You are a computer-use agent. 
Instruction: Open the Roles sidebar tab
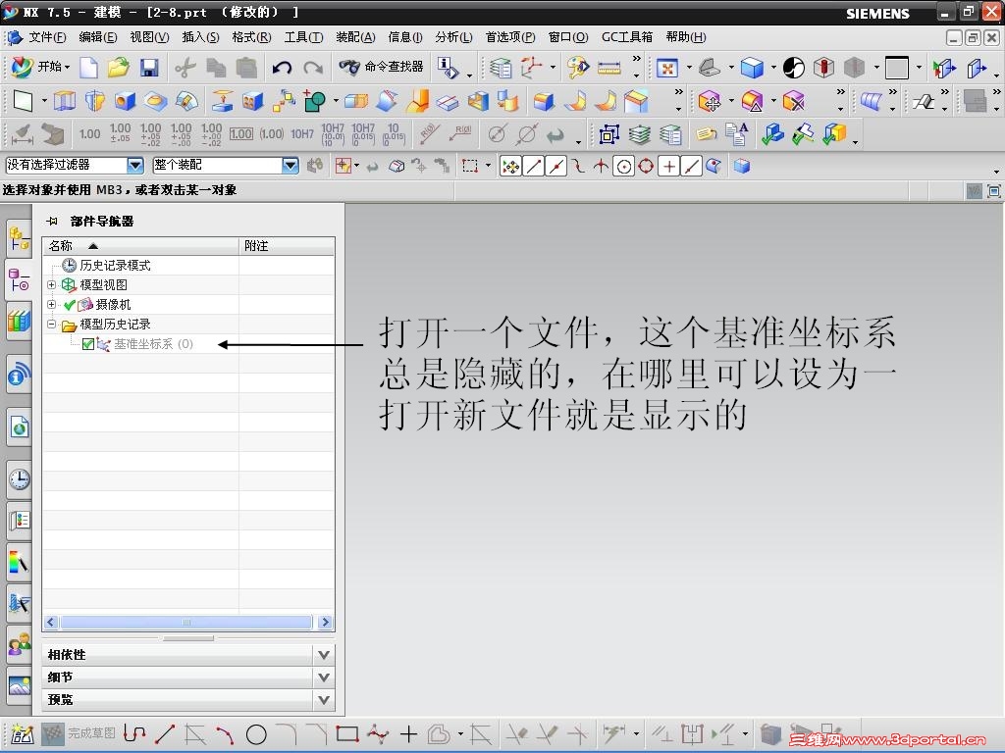point(20,644)
